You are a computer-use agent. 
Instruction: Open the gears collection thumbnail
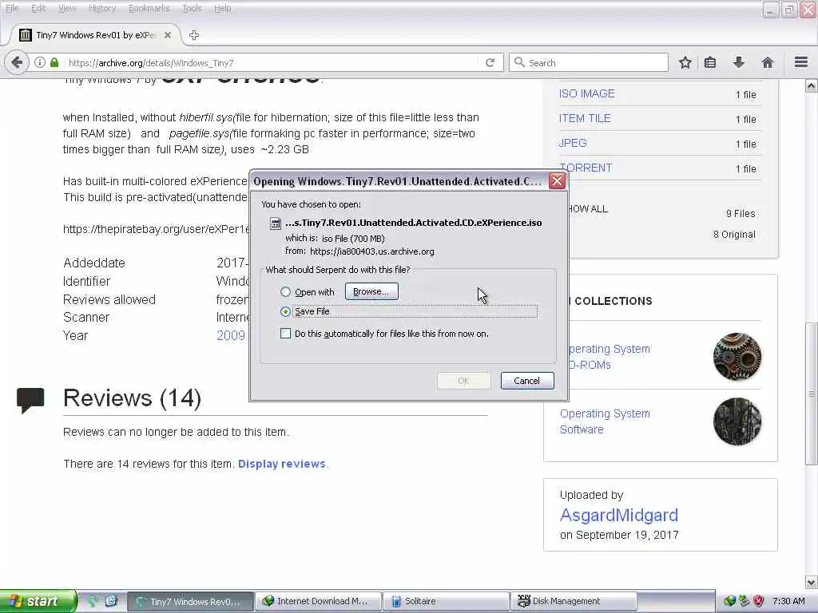[x=737, y=357]
